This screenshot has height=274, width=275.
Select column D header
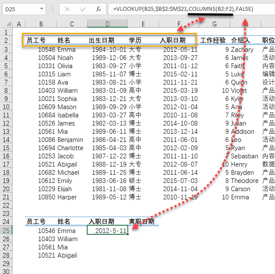point(107,24)
